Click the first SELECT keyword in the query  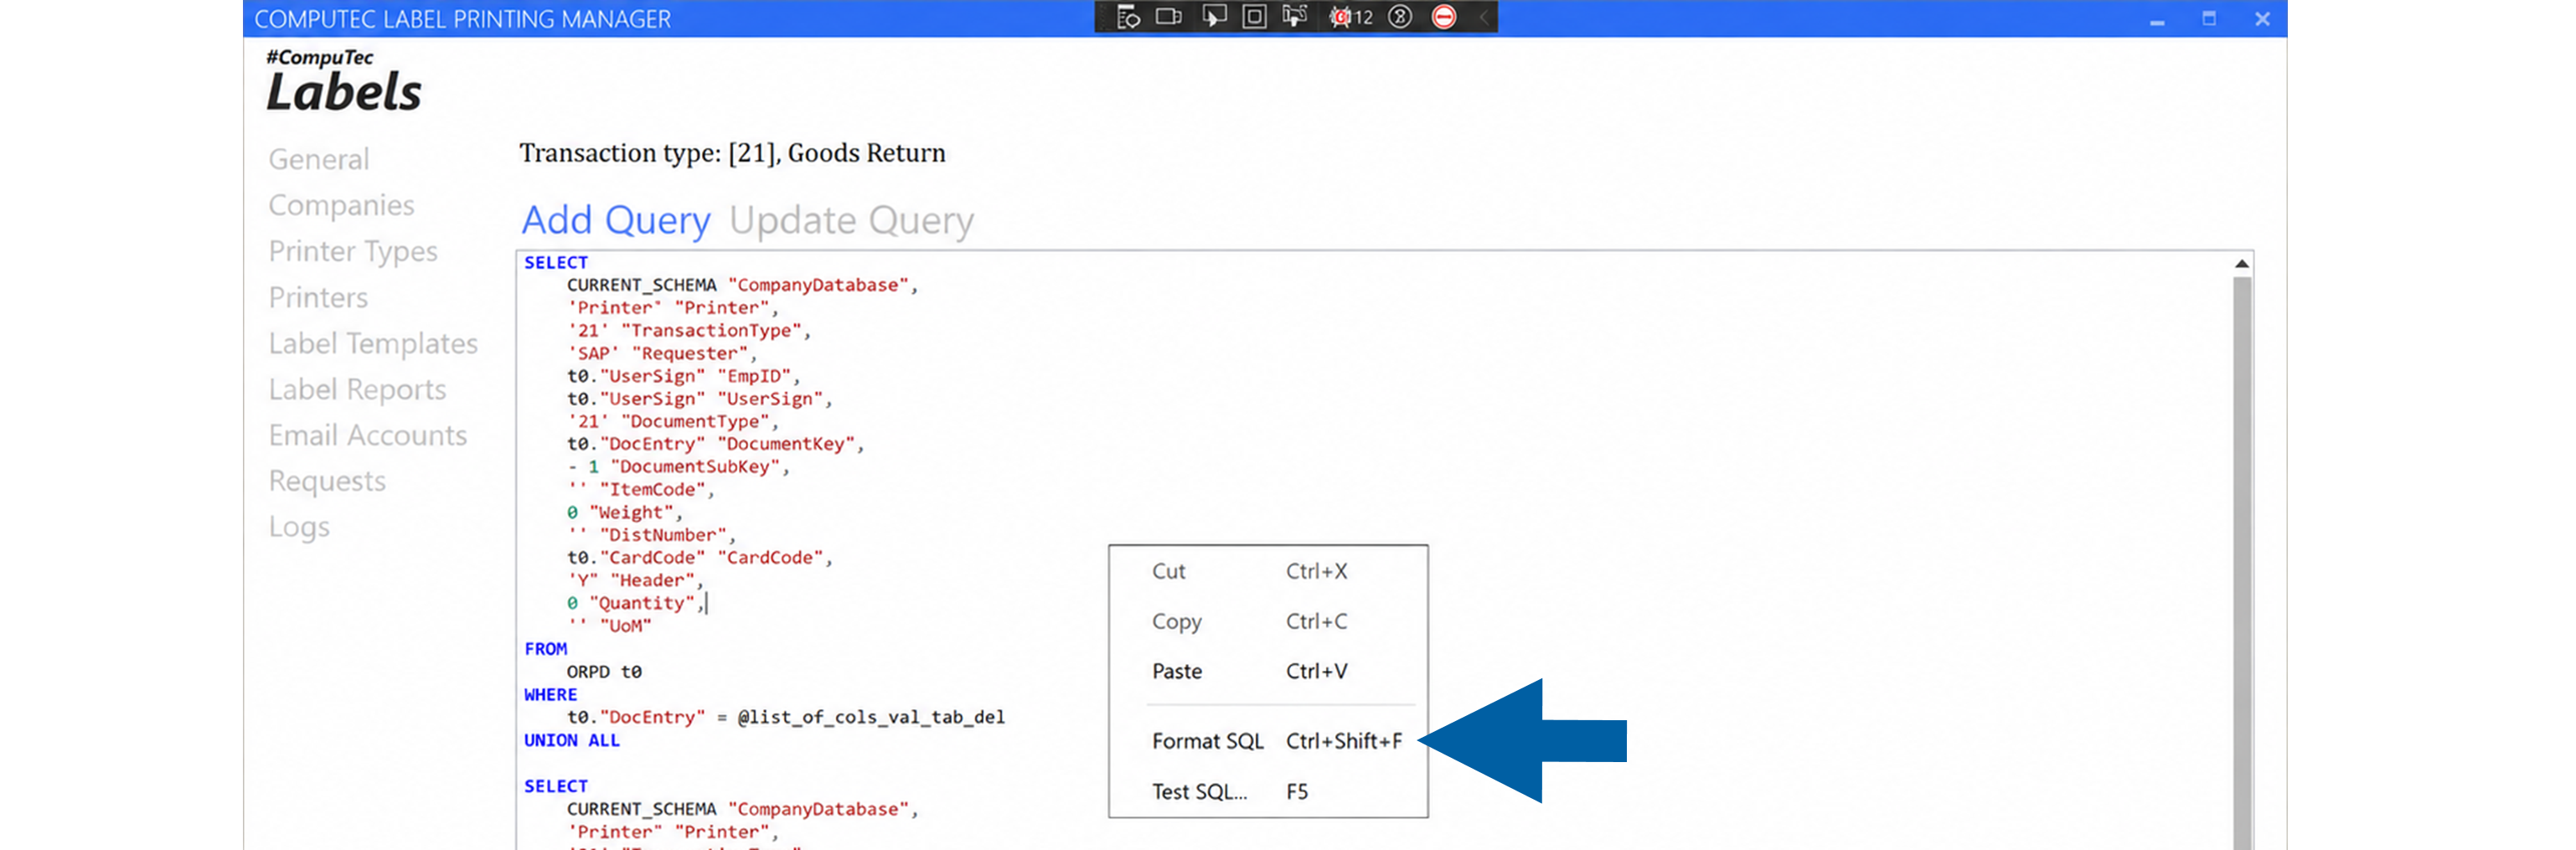556,262
